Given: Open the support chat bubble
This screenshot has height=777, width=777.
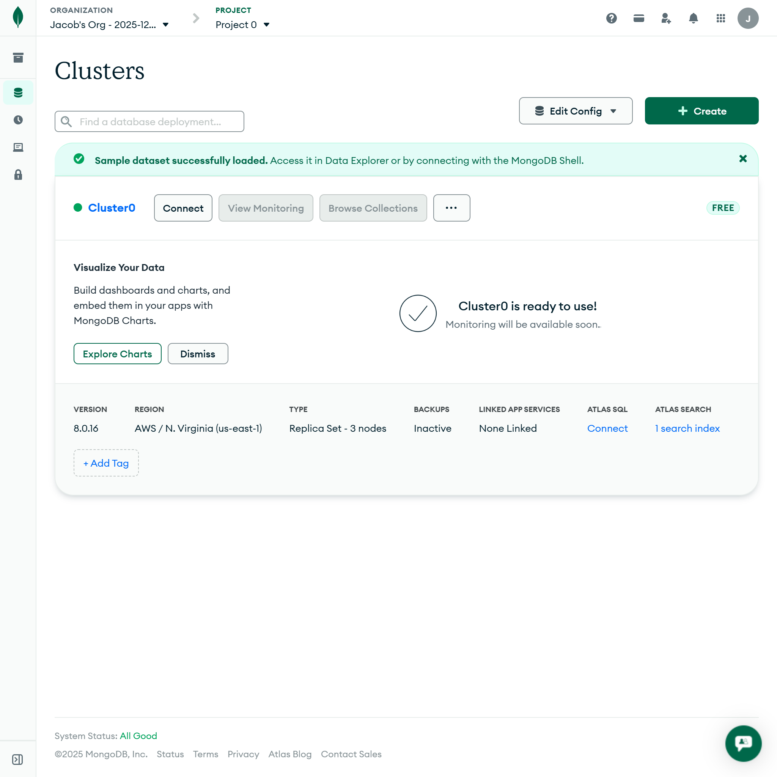Looking at the screenshot, I should click(743, 743).
